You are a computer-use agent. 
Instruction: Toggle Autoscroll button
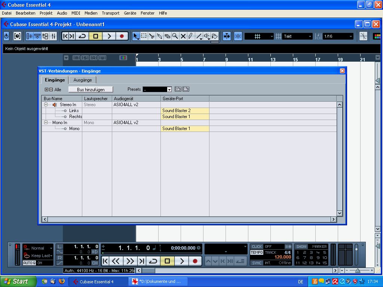point(227,36)
